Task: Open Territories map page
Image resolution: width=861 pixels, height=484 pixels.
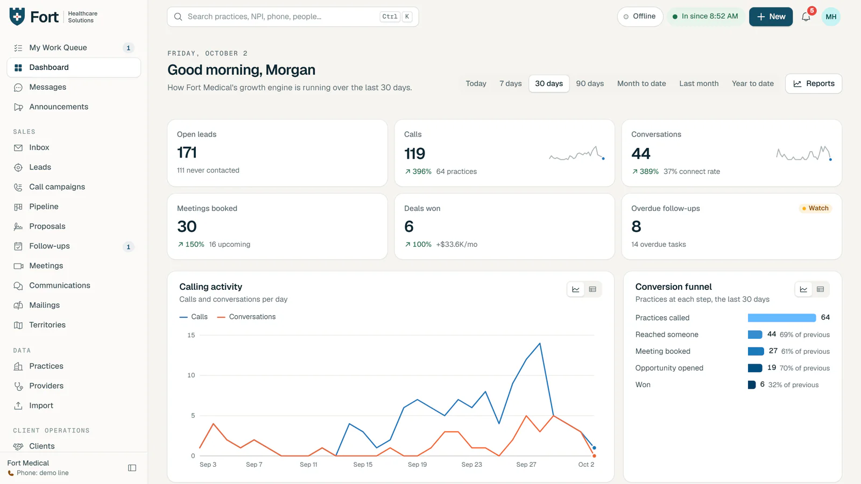Action: coord(74,325)
